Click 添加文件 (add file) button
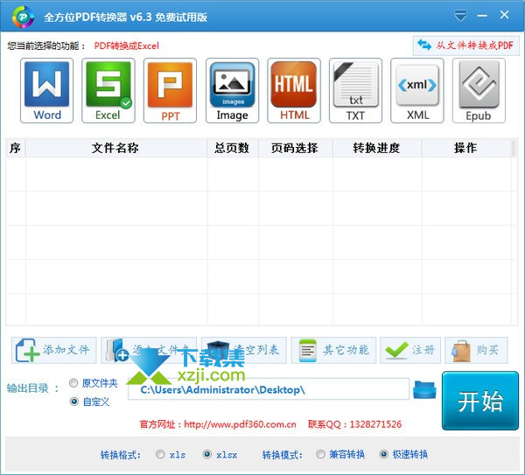 point(54,350)
